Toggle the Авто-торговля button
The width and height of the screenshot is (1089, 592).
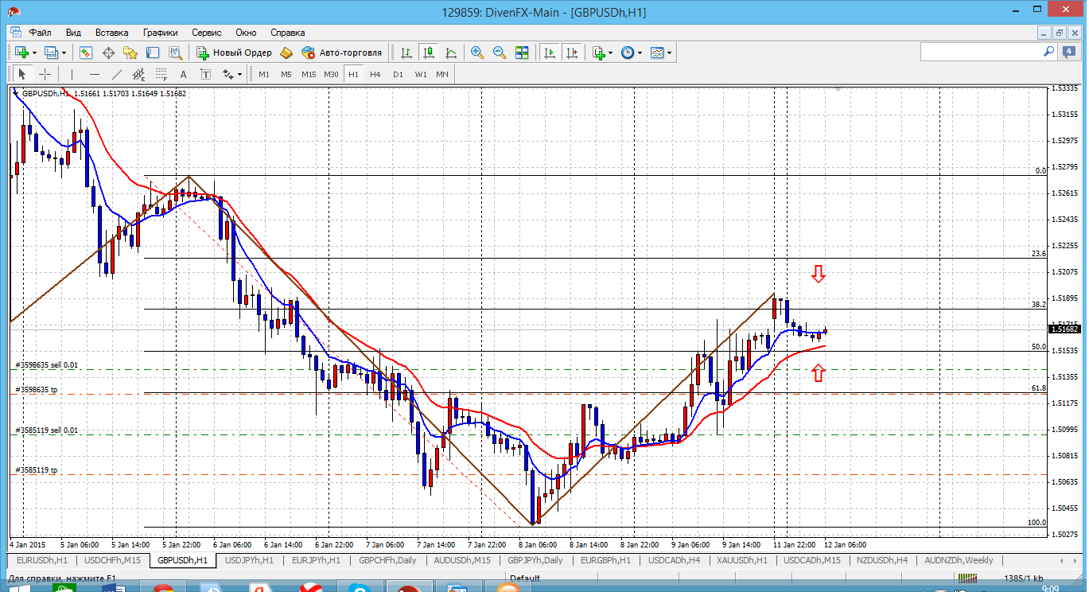(342, 53)
